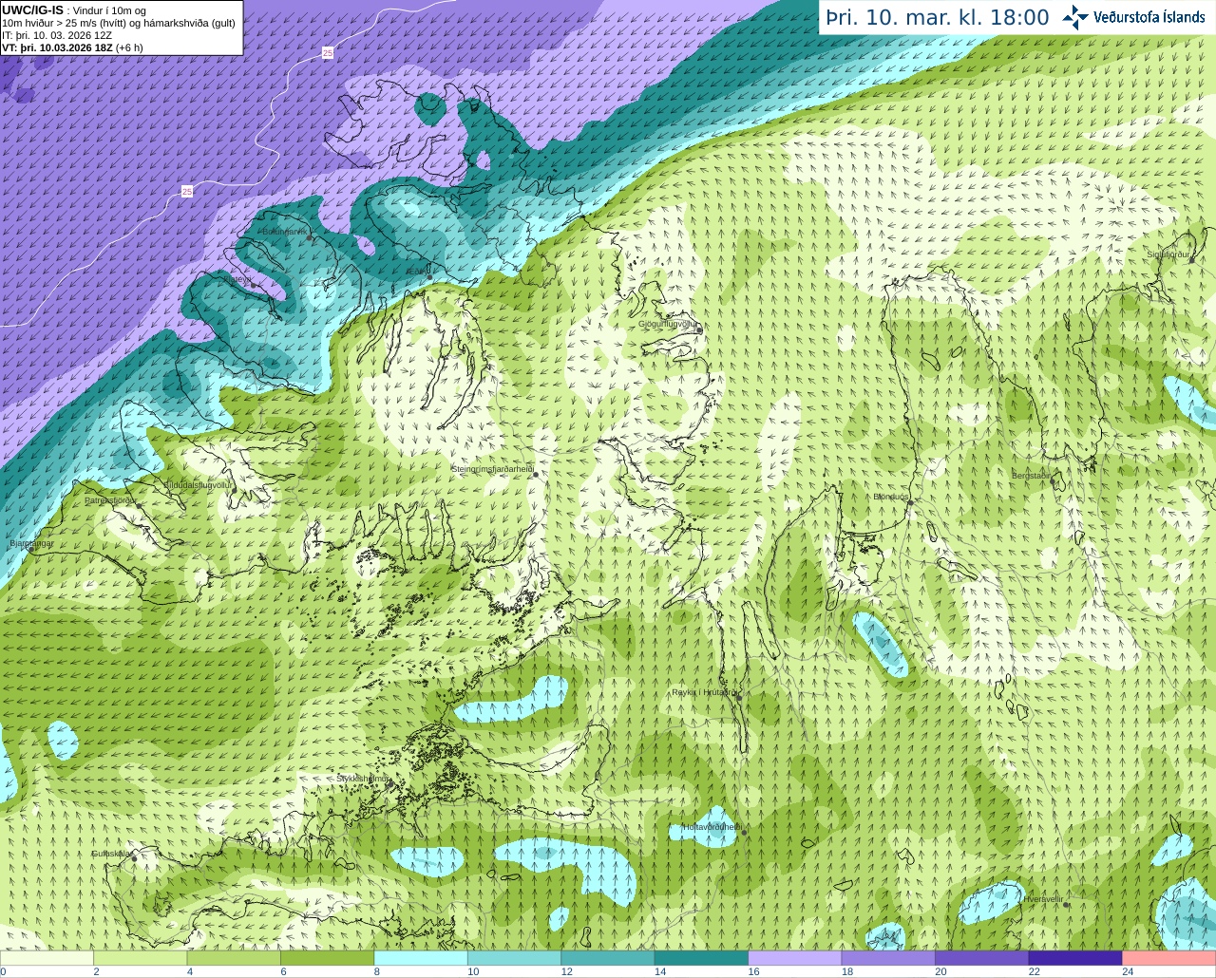Select the Flateyri station label
Image resolution: width=1216 pixels, height=978 pixels.
(x=239, y=279)
